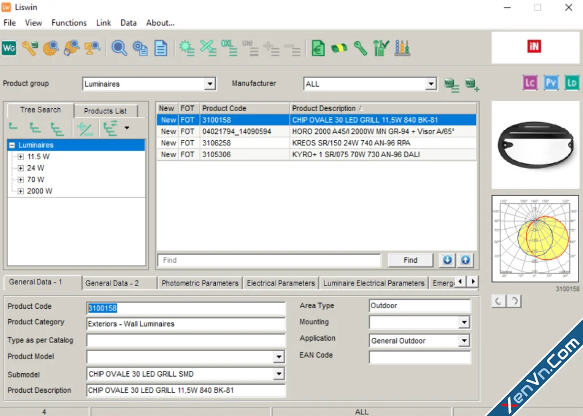
Task: Click the tools with checkmark icon
Action: (x=381, y=48)
